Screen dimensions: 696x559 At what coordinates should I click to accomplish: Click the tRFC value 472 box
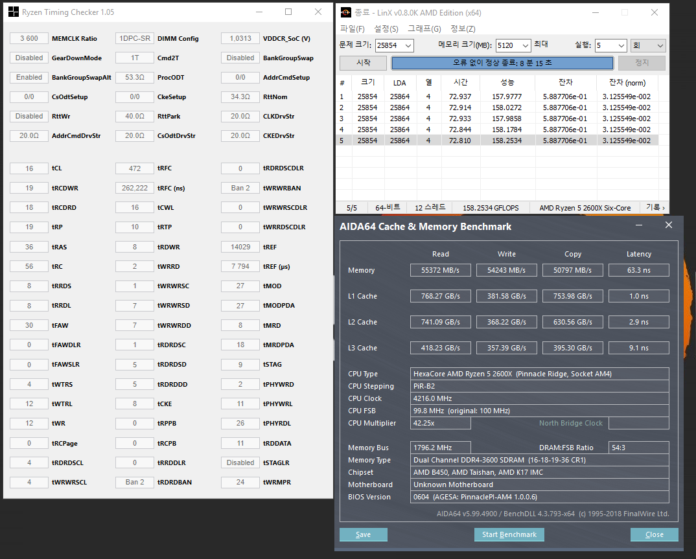click(x=135, y=168)
